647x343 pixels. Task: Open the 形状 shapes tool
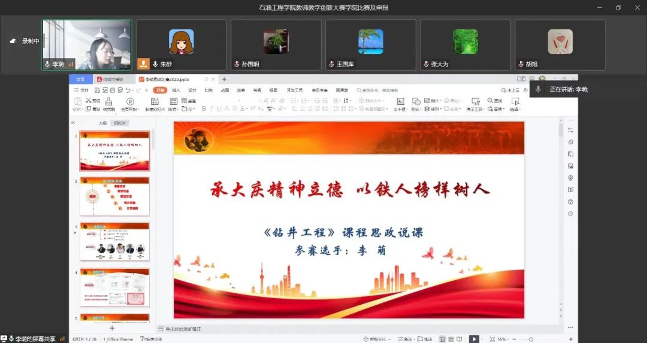416,102
